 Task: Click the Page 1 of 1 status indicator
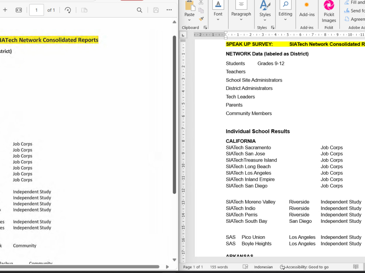pyautogui.click(x=193, y=267)
